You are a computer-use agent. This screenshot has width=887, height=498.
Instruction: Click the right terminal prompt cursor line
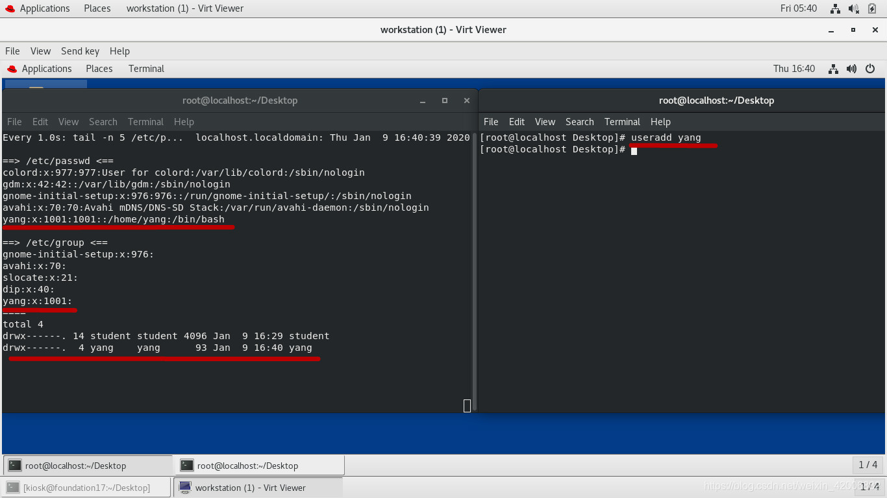pos(558,150)
